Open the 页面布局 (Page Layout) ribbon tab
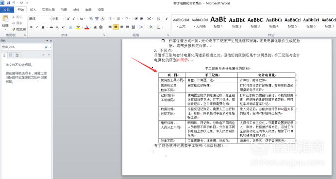The image size is (336, 179). (x=48, y=10)
